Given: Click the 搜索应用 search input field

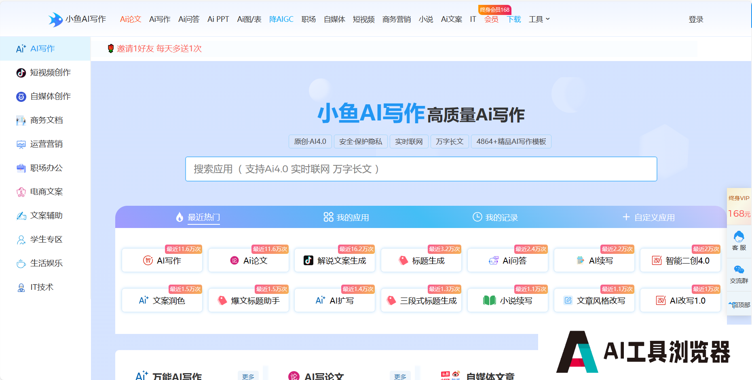Looking at the screenshot, I should pos(421,169).
